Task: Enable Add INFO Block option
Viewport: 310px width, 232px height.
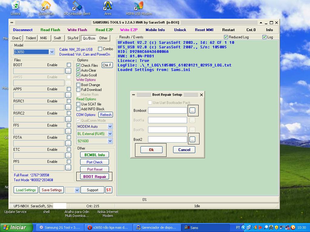Action: 78,109
